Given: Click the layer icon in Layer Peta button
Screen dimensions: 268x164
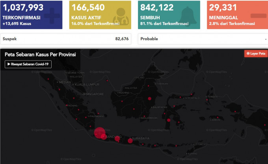Looking at the screenshot, I should pyautogui.click(x=248, y=53).
